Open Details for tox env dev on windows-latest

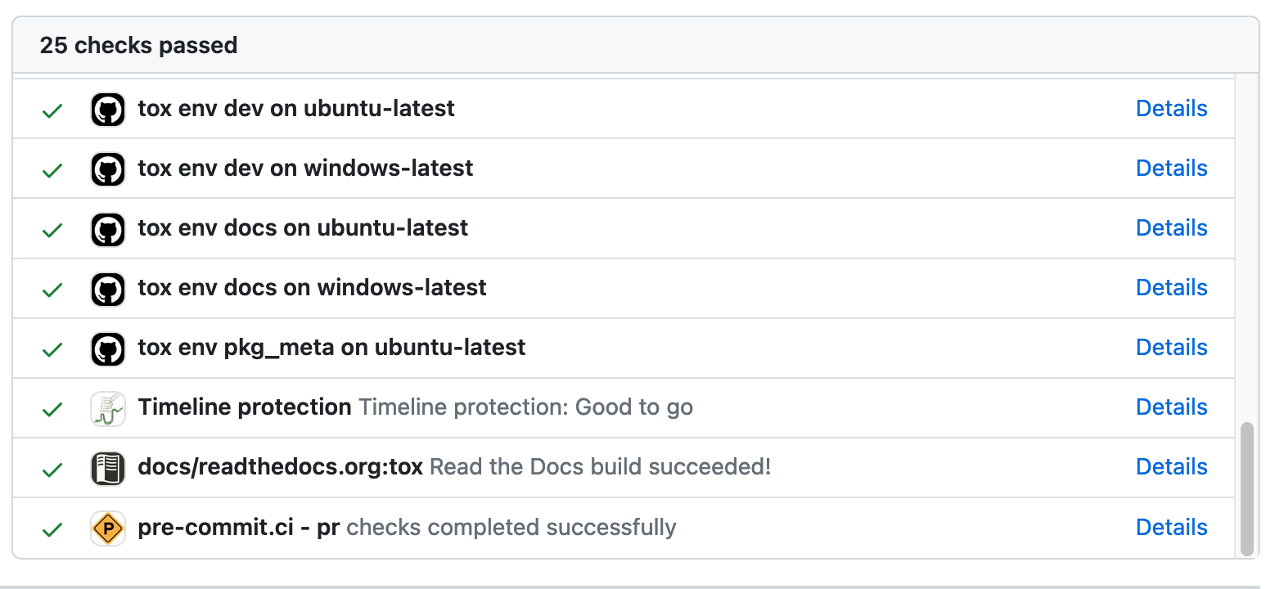pos(1171,169)
